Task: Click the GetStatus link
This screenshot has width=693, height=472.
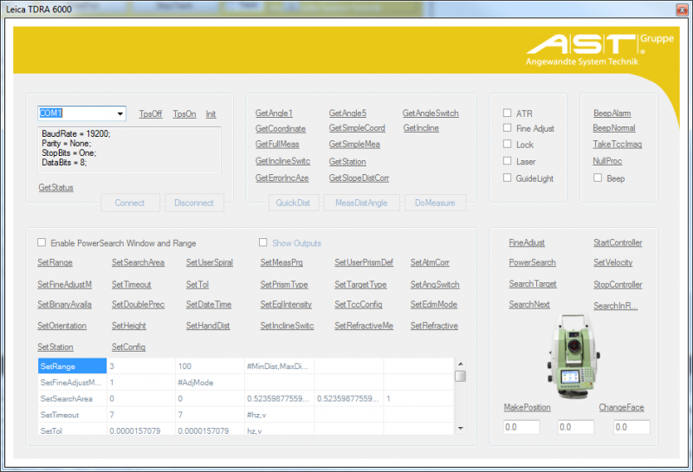Action: 55,187
